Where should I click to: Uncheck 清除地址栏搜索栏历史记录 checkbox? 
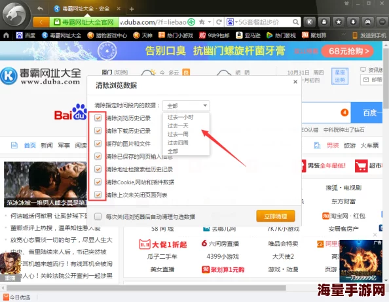[x=98, y=169]
